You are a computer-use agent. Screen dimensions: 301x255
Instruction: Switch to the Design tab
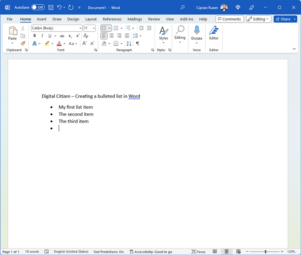[73, 19]
